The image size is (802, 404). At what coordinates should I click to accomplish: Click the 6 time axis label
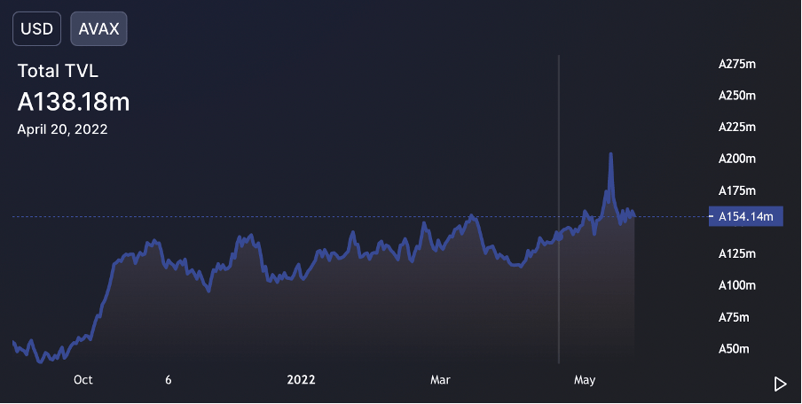coord(169,379)
